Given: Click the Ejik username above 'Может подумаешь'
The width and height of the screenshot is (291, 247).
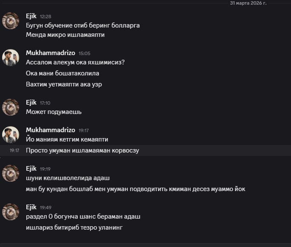Looking at the screenshot, I should tap(31, 103).
